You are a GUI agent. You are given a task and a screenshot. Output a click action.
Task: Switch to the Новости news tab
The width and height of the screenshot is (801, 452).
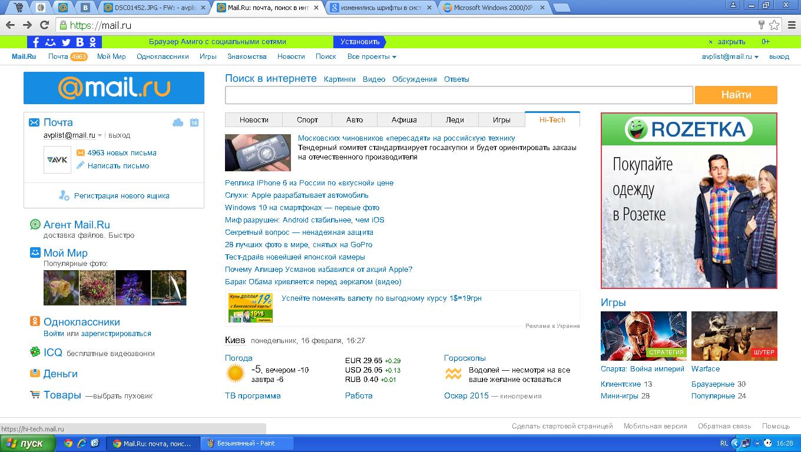pyautogui.click(x=254, y=119)
